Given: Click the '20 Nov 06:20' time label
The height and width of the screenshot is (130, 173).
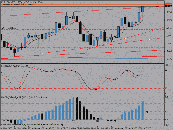Looking at the screenshot, I should point(20,128).
